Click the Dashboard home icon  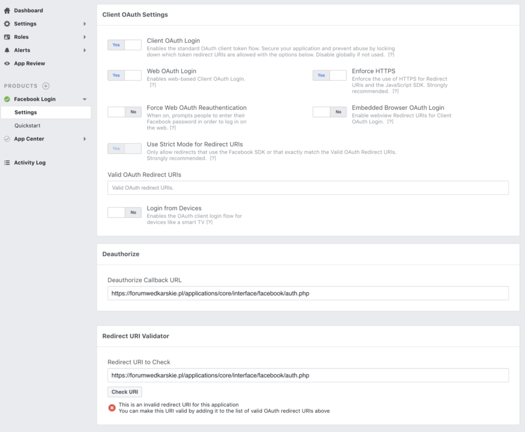[7, 10]
